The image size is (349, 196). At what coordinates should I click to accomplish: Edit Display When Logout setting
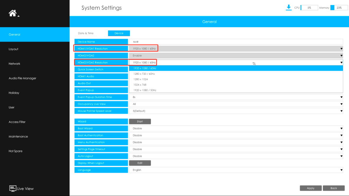tap(140, 163)
